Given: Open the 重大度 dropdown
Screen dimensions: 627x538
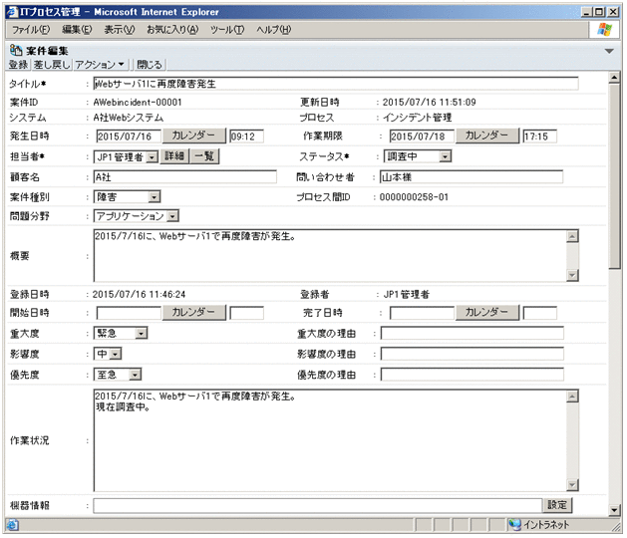Looking at the screenshot, I should [x=121, y=333].
